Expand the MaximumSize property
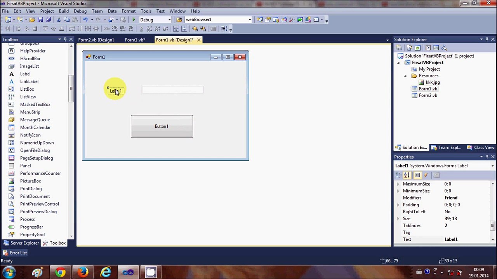The image size is (497, 279). click(x=398, y=184)
